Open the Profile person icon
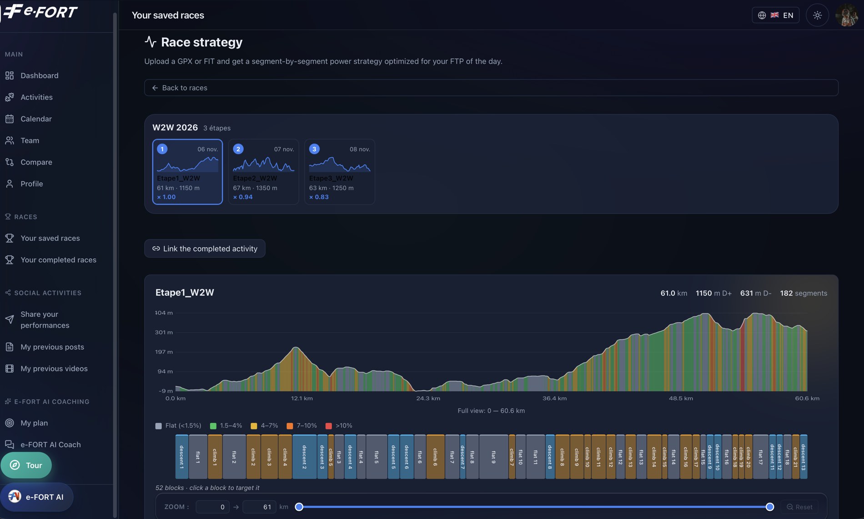Viewport: 864px width, 519px height. point(10,184)
